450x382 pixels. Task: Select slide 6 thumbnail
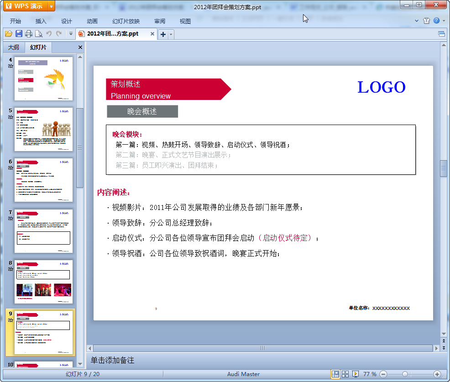point(44,180)
